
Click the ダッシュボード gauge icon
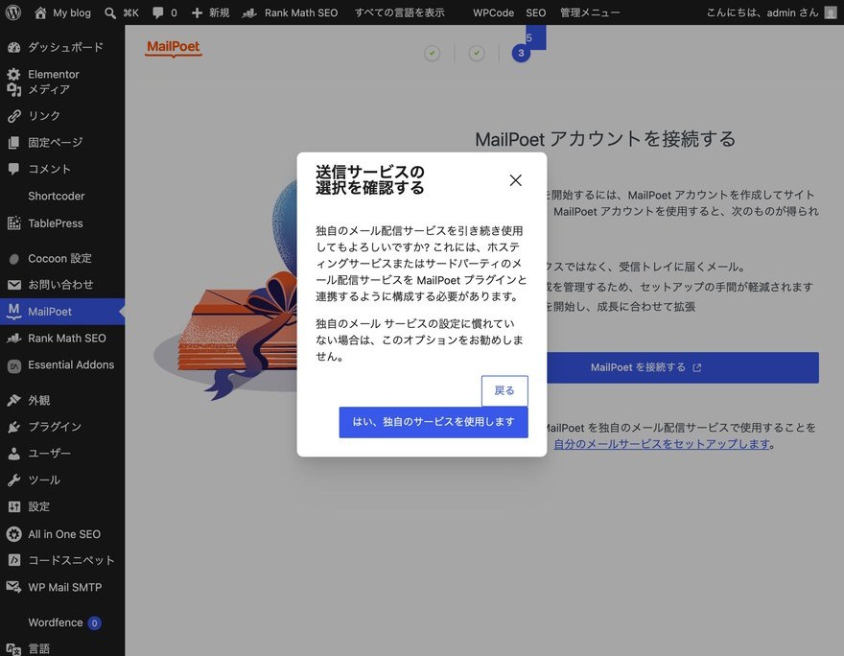(14, 47)
